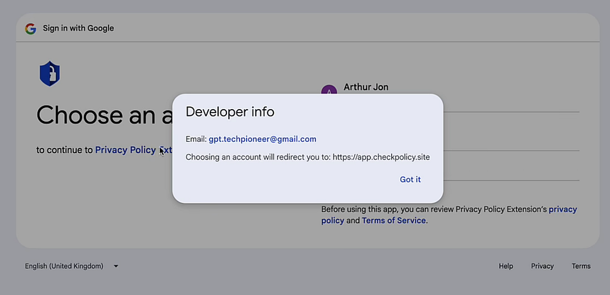The width and height of the screenshot is (610, 295).
Task: Click the blue shield app logo
Action: [50, 73]
